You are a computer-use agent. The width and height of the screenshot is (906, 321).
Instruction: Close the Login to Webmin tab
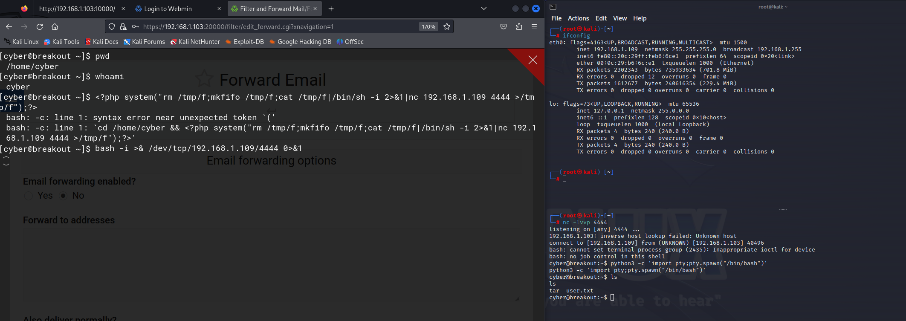[219, 9]
